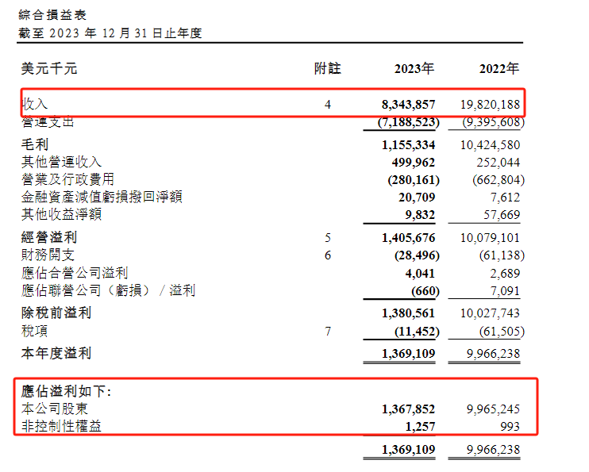The width and height of the screenshot is (589, 472).
Task: Click the note number 6 for 財務開支
Action: tap(328, 255)
